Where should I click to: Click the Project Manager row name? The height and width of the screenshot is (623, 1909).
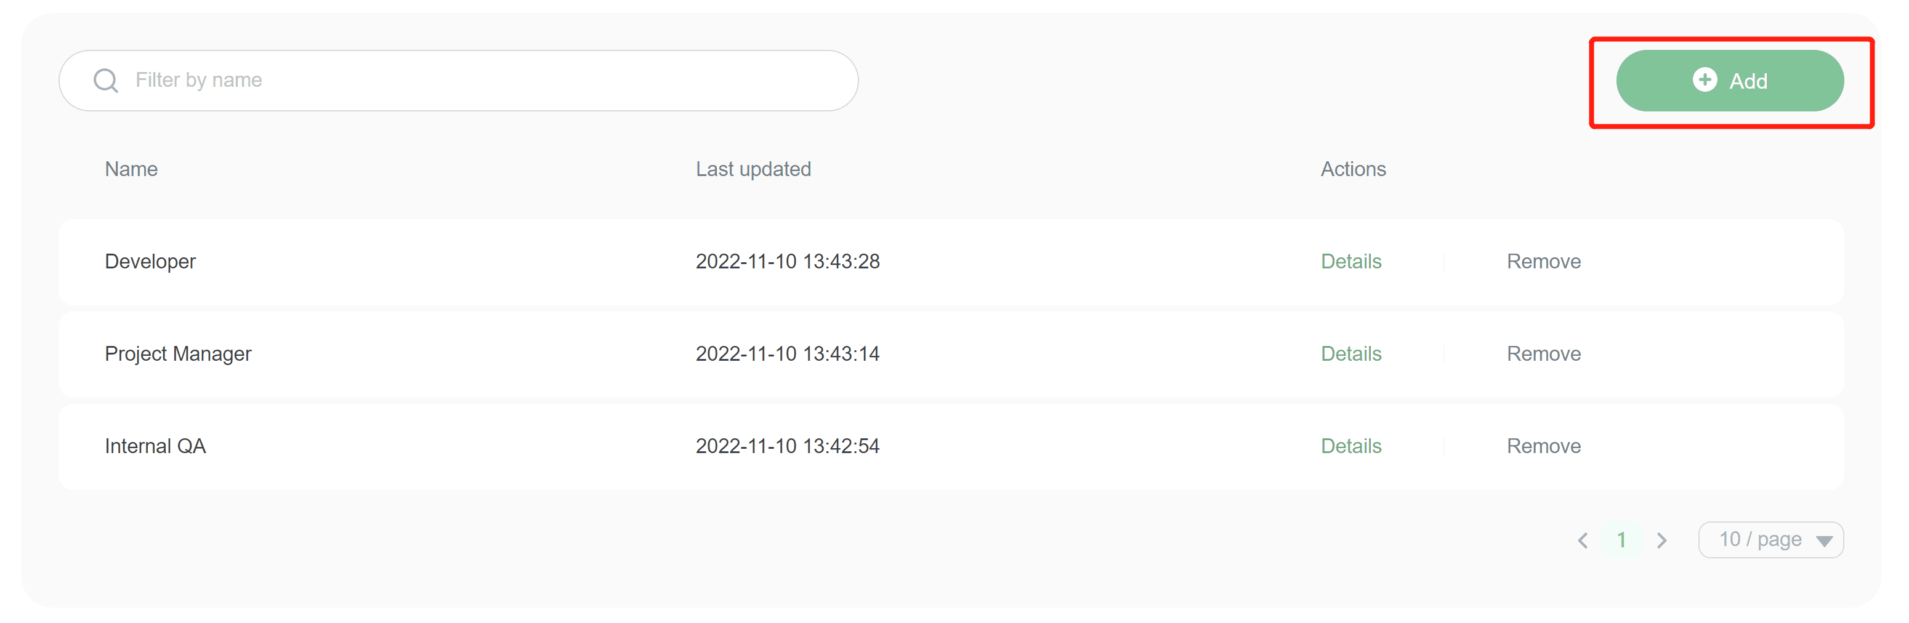click(x=178, y=354)
